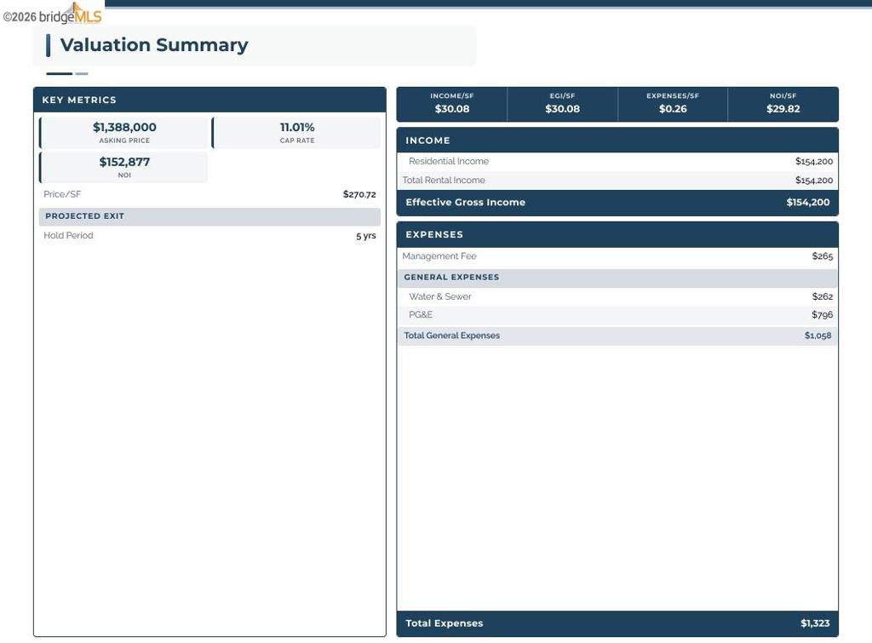Click the Hold Period label
The image size is (872, 643).
(x=68, y=235)
